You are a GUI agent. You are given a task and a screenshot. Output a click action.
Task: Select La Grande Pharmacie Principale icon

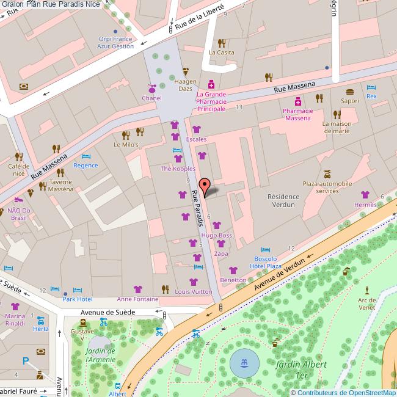coord(211,84)
